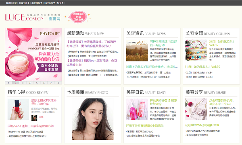Expand the third top navigation dropdown menu
Screen dimensions: 242x145
click(x=37, y=3)
